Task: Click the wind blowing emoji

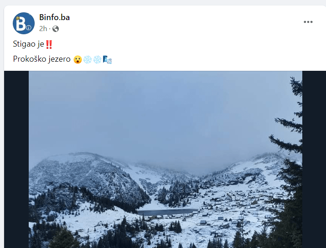Action: point(107,59)
